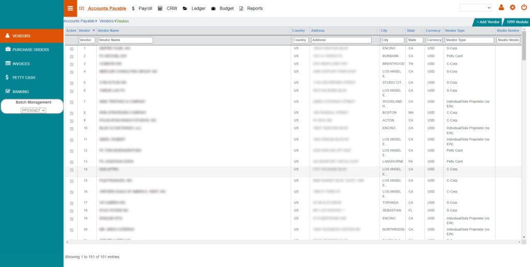The image size is (530, 267).
Task: Click the Ledger folder icon
Action: pos(185,8)
